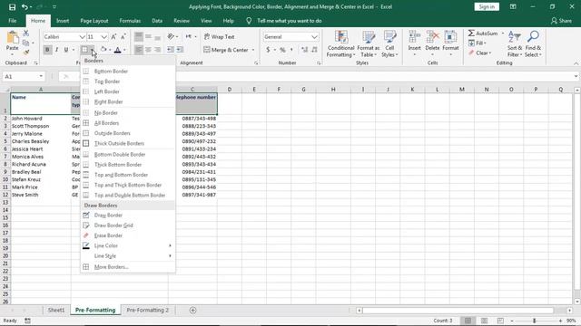
Task: Choose Thick Outside Borders option
Action: tap(128, 143)
